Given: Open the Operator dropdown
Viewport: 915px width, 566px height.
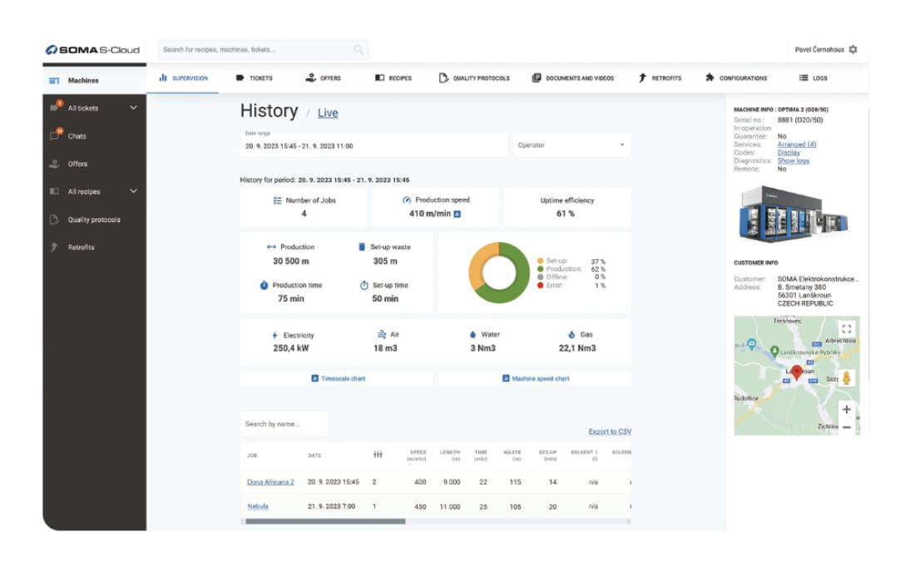Looking at the screenshot, I should point(571,145).
